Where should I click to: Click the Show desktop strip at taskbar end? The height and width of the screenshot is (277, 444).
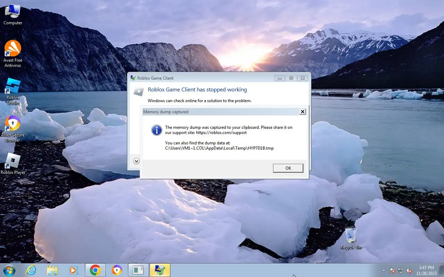441,270
